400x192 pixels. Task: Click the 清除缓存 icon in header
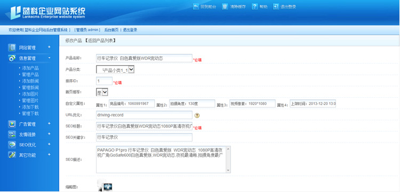pyautogui.click(x=225, y=6)
